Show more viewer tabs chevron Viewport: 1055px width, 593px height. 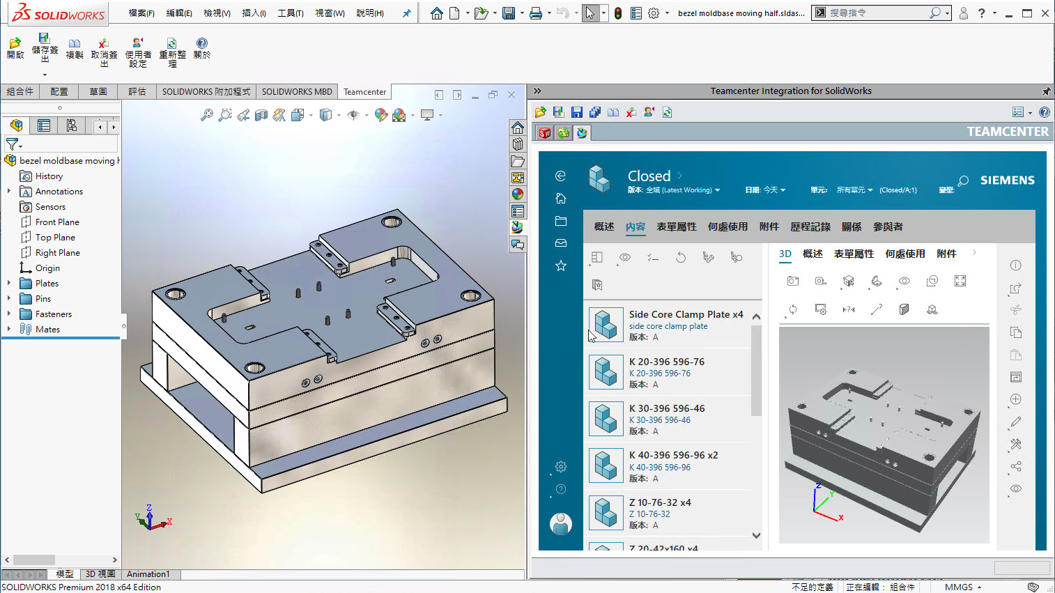[974, 253]
